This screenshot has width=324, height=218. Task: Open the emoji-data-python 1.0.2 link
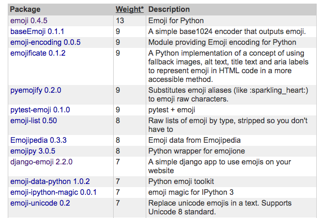pos(50,181)
